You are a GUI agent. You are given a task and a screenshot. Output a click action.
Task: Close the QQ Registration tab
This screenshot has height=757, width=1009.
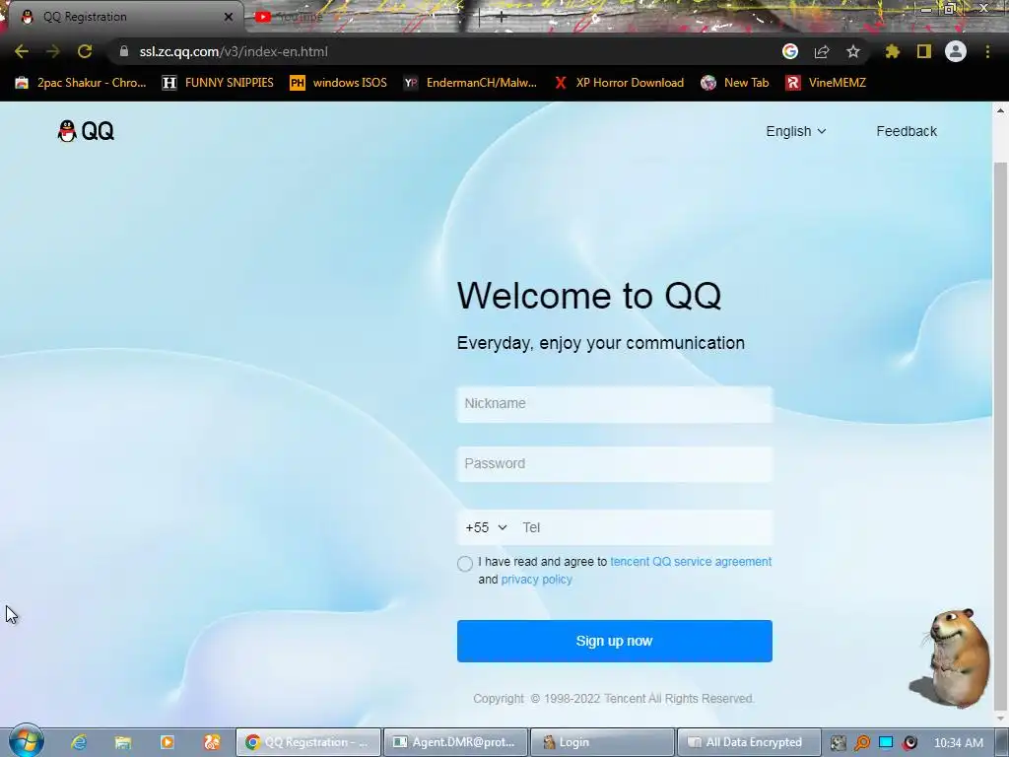pos(229,17)
